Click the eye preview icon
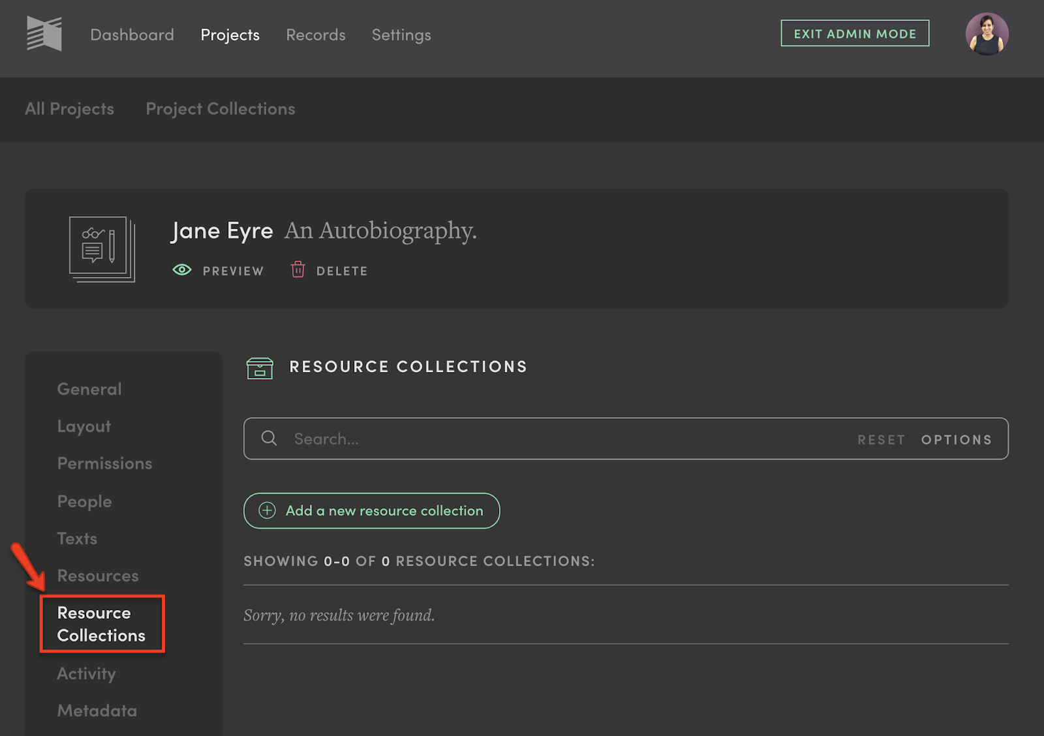 tap(182, 270)
